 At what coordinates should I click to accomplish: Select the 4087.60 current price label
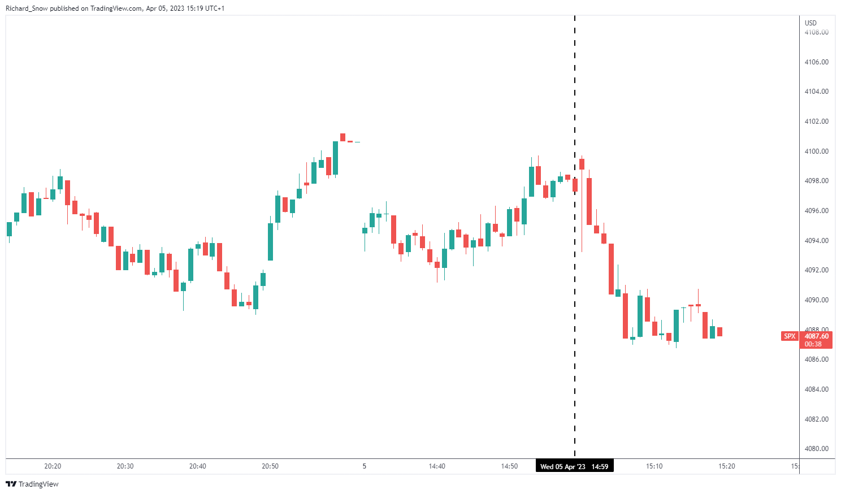click(817, 336)
